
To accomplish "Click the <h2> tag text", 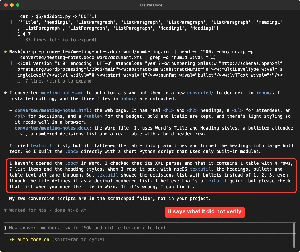I will coord(192,110).
